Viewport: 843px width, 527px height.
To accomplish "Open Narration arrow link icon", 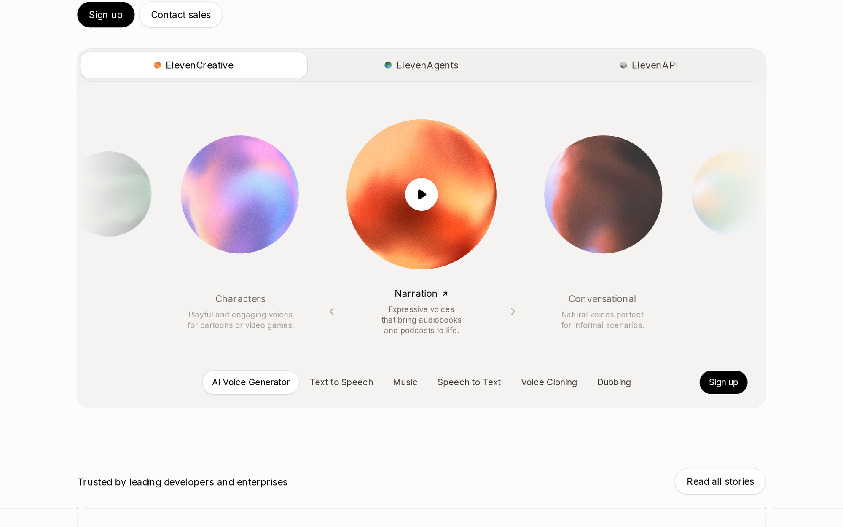I will 445,294.
